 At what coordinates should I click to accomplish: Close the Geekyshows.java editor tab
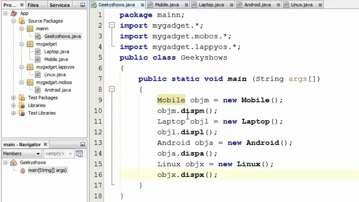click(142, 5)
